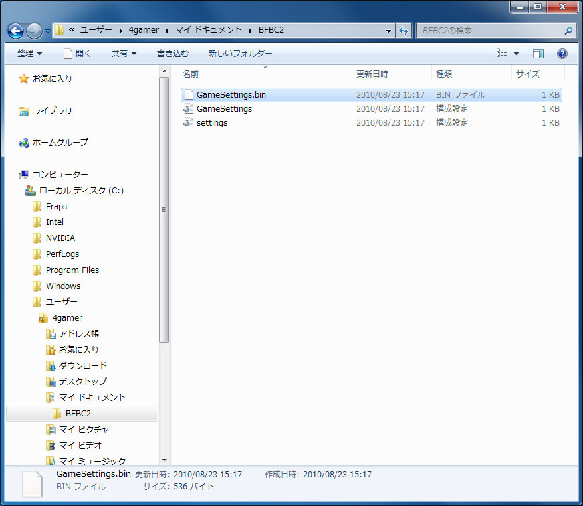This screenshot has width=583, height=506.
Task: Open the 共有 dropdown menu
Action: click(124, 54)
